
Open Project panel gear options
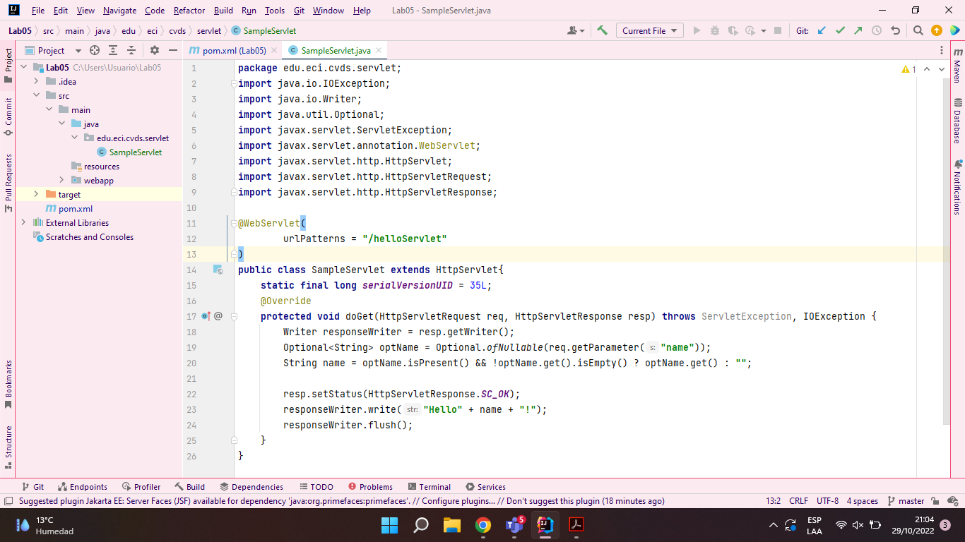point(155,50)
